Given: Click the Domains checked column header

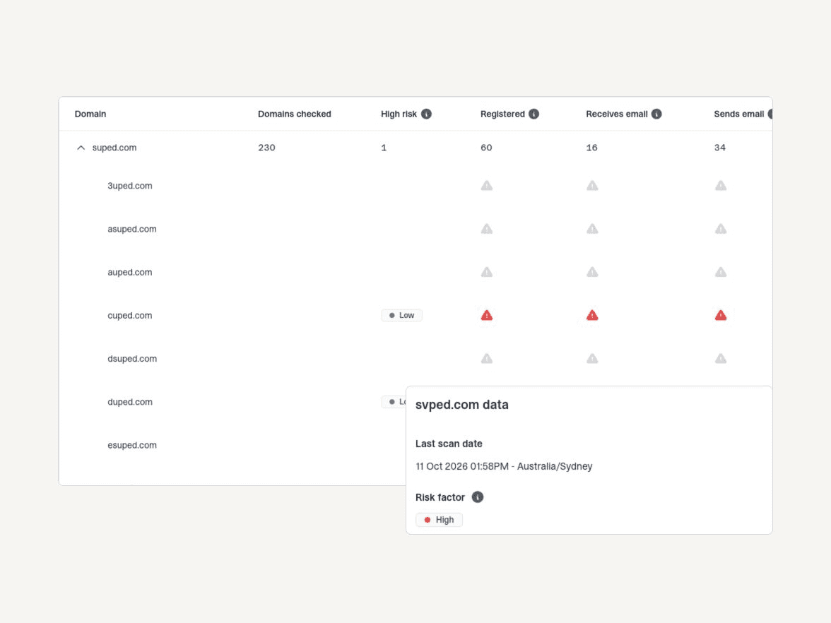Looking at the screenshot, I should pyautogui.click(x=294, y=114).
